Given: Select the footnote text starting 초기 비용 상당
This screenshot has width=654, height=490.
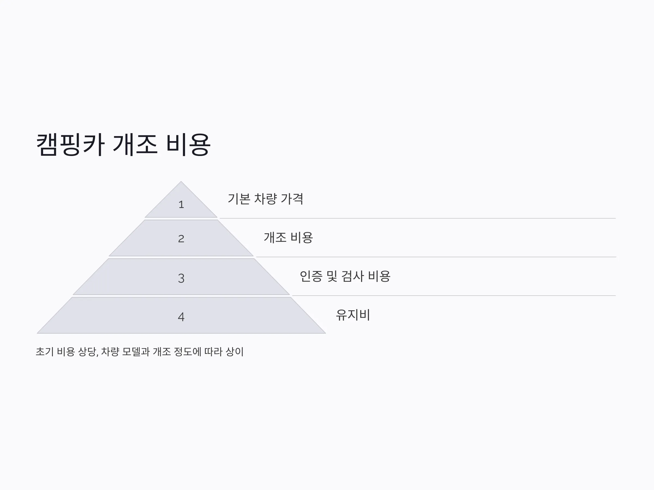Looking at the screenshot, I should coord(140,352).
